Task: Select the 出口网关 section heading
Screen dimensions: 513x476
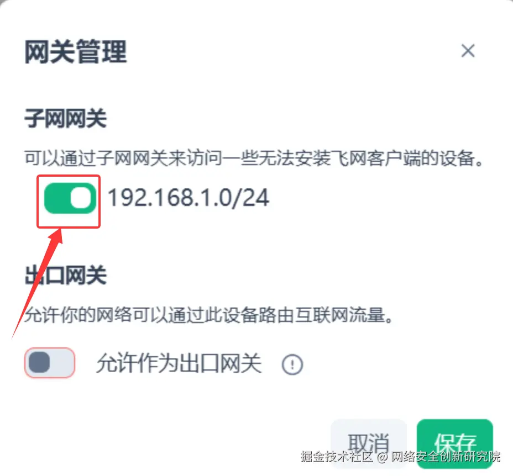Action: pyautogui.click(x=65, y=275)
